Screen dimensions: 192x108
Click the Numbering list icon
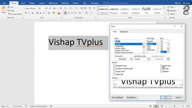point(70,8)
